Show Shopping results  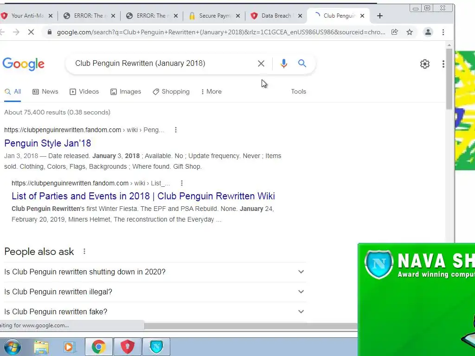(x=171, y=91)
